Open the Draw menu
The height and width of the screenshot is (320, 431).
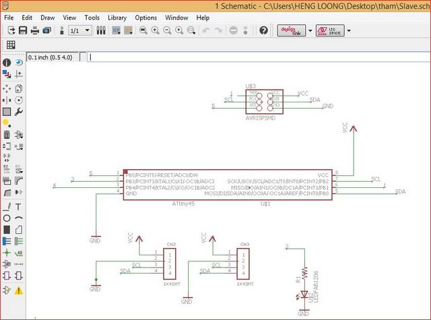[x=48, y=18]
